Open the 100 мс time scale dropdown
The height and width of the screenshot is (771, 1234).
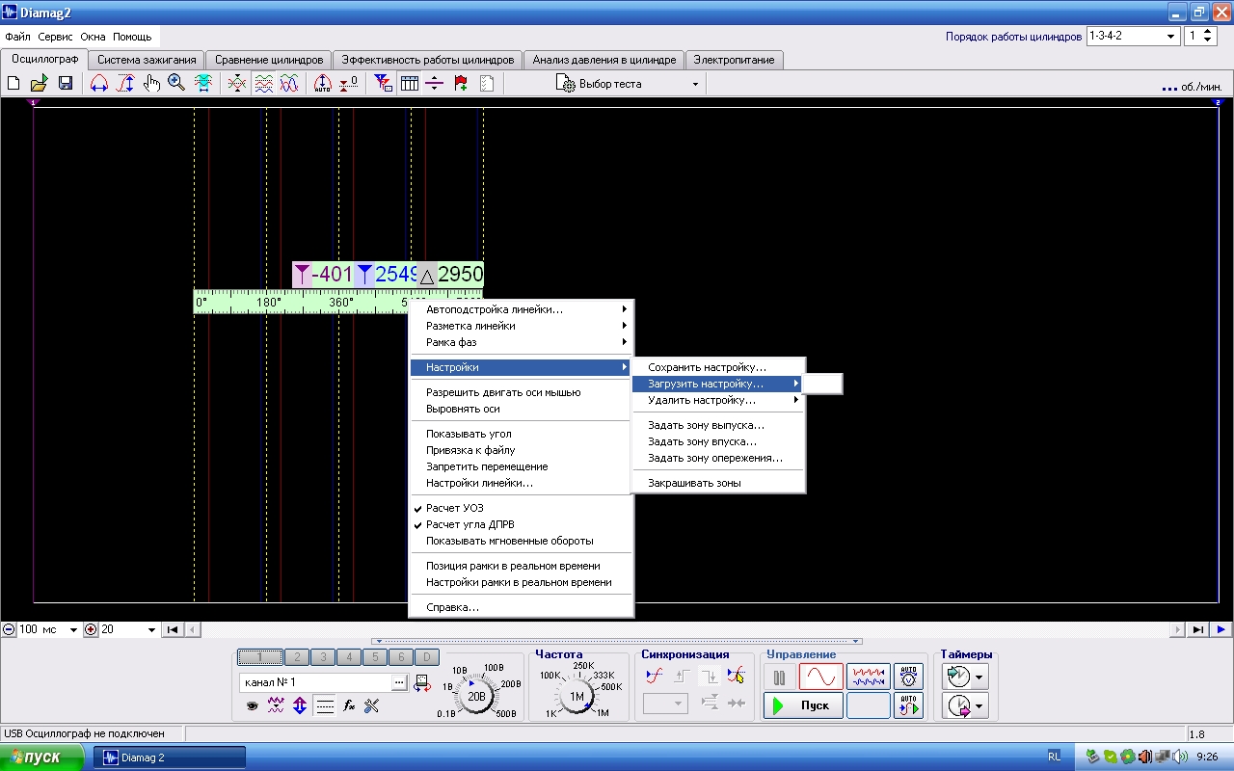[74, 629]
